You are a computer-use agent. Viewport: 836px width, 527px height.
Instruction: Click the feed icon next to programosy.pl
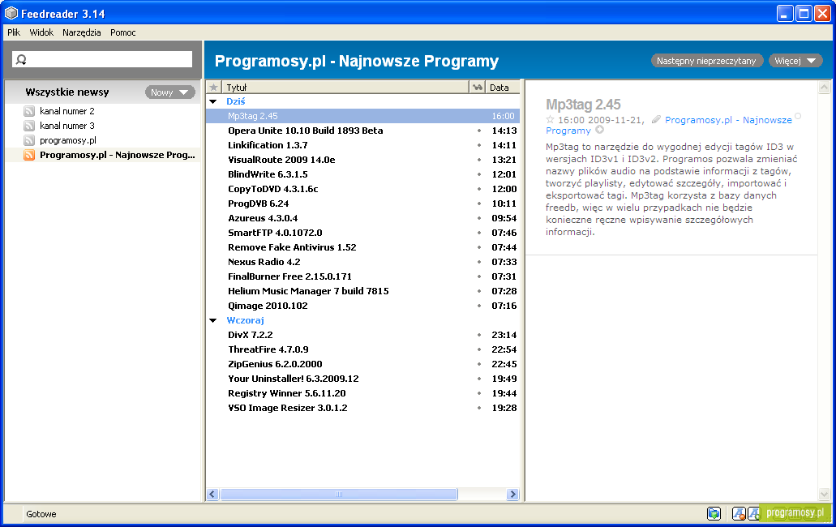tap(29, 141)
